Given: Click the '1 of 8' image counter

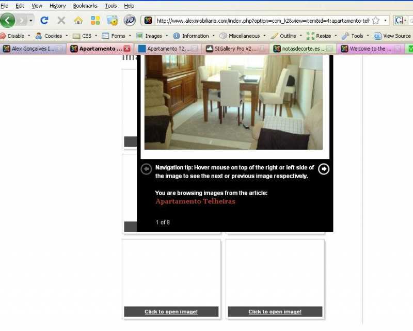Looking at the screenshot, I should (163, 223).
